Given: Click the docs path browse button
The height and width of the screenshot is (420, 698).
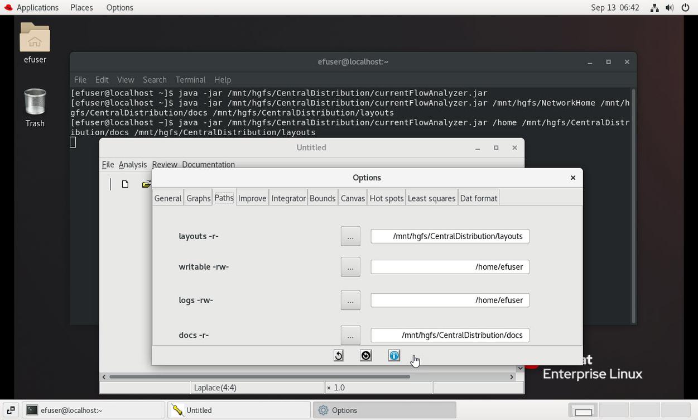Looking at the screenshot, I should 350,335.
